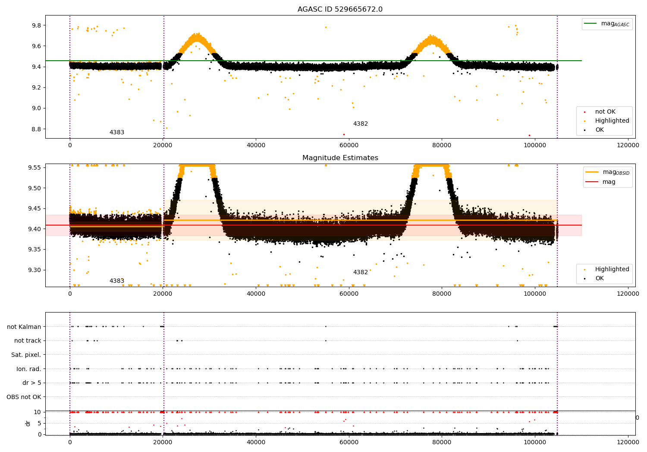
Task: Click the 60000 x-axis tick of middle plot
Action: point(349,294)
